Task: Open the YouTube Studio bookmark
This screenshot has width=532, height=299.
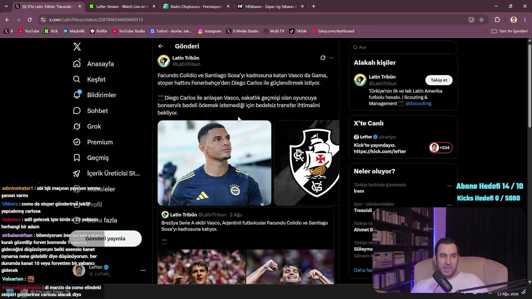Action: (x=129, y=31)
